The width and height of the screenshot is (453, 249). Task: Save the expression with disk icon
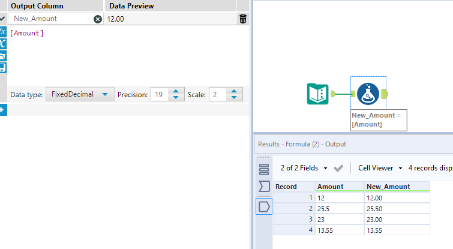3,68
